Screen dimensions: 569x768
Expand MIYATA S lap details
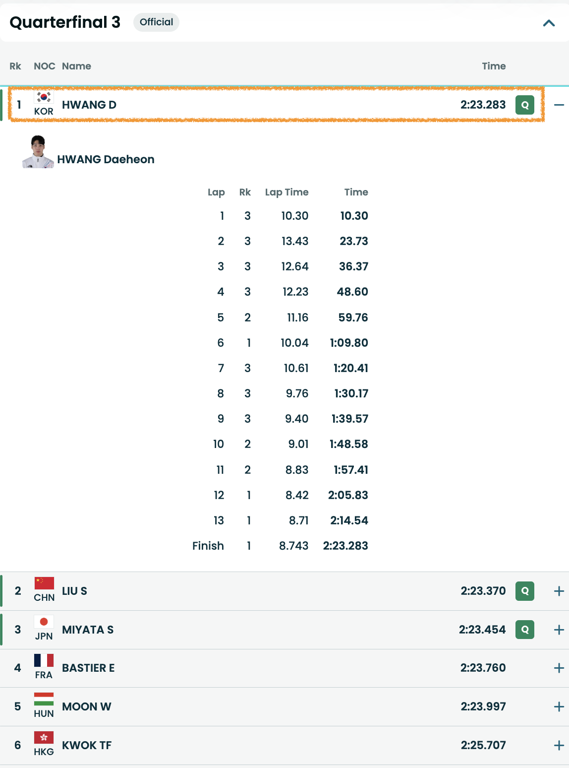559,630
